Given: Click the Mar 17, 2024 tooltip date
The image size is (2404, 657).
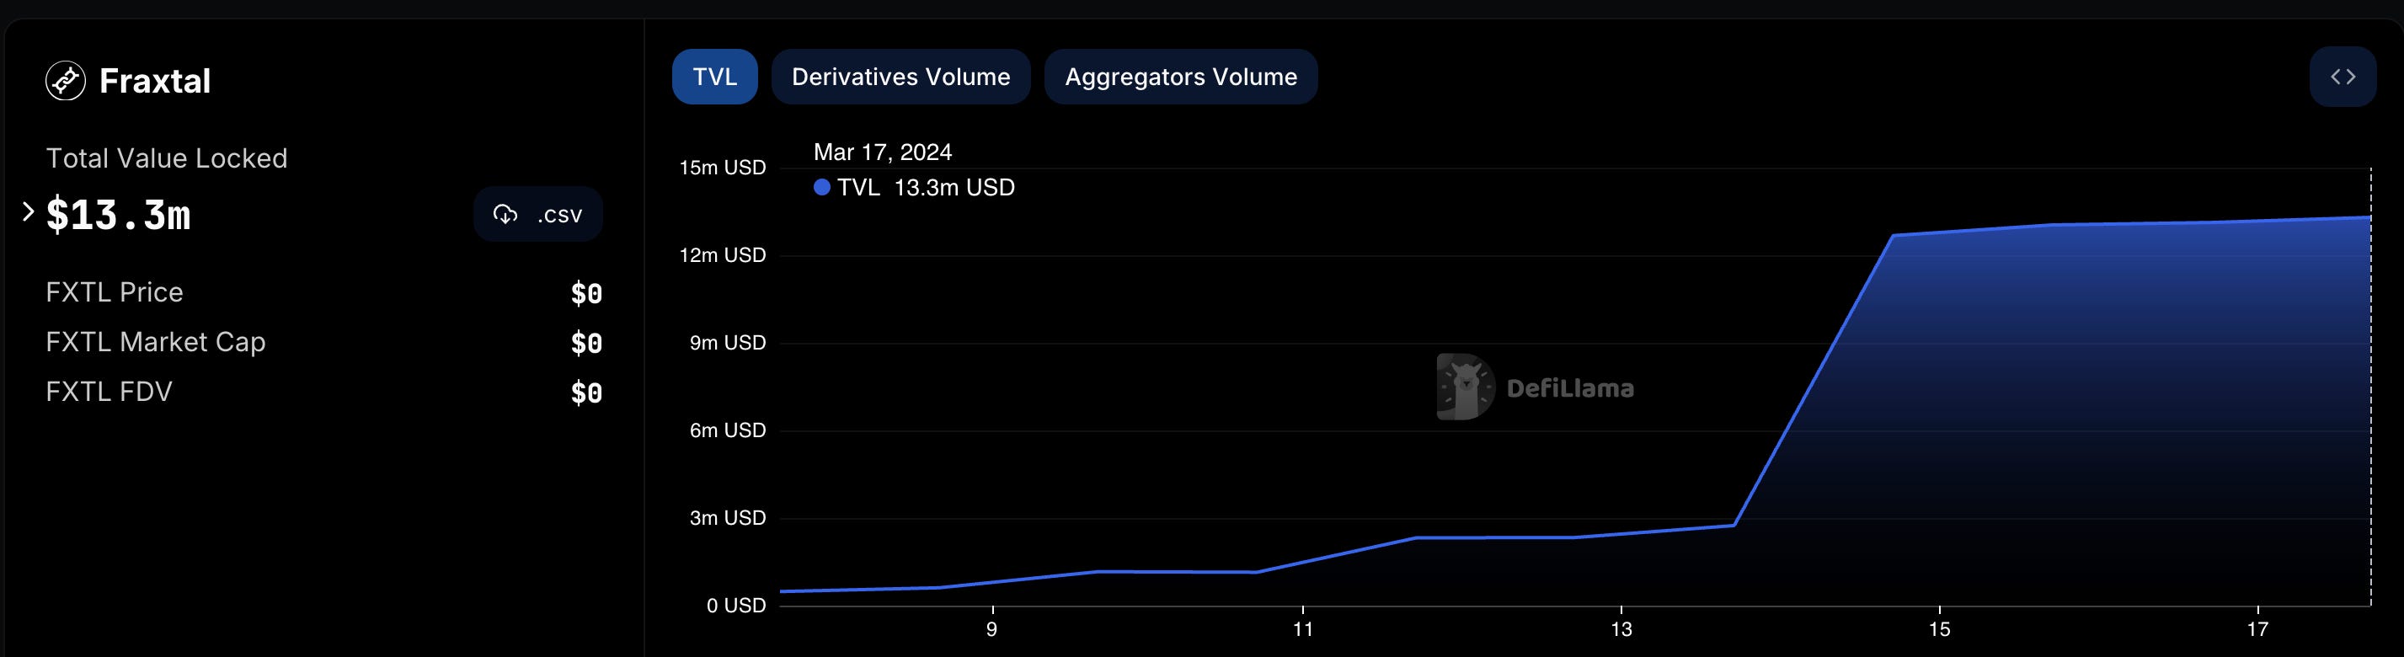Looking at the screenshot, I should 883,152.
